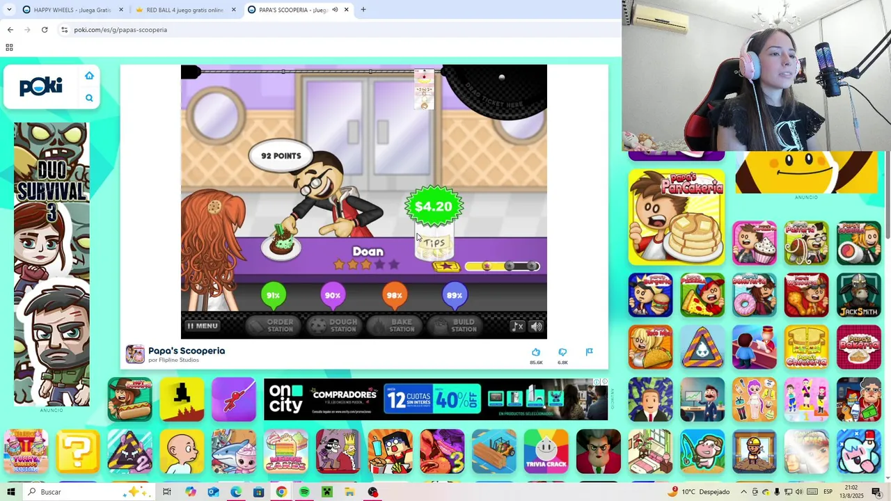Switch to RED BALL 4 browser tab
Viewport: 891px width, 501px height.
pos(184,10)
